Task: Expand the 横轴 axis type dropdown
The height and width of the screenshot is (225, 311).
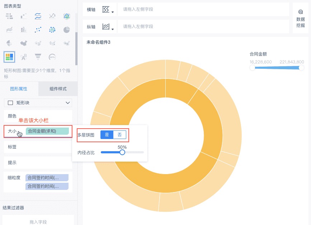Action: (x=108, y=10)
